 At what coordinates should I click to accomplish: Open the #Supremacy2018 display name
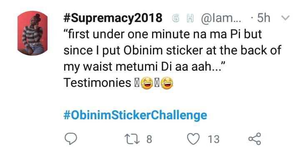[x=113, y=18]
